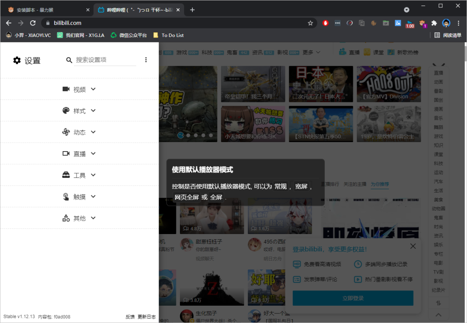Click the 视频 camera icon
Image resolution: width=467 pixels, height=323 pixels.
tap(66, 89)
